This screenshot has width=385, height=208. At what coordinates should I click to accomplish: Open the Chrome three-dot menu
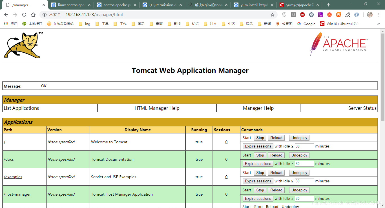tap(379, 15)
